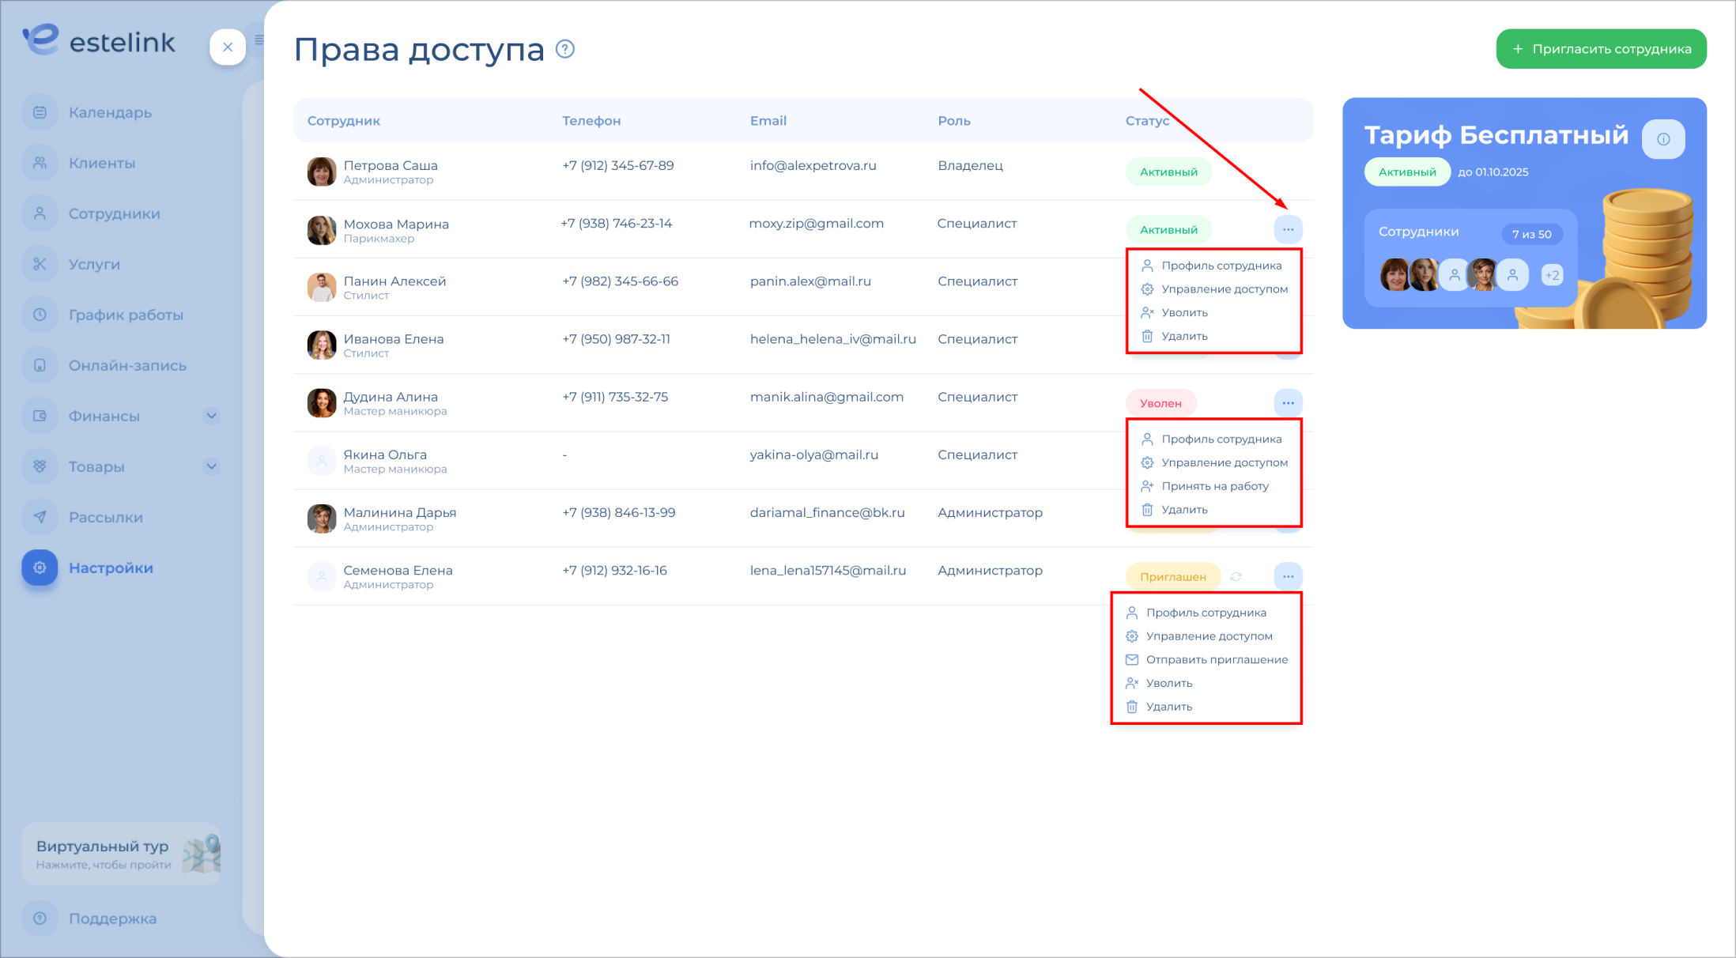Click the +2 employees badge

pos(1552,275)
